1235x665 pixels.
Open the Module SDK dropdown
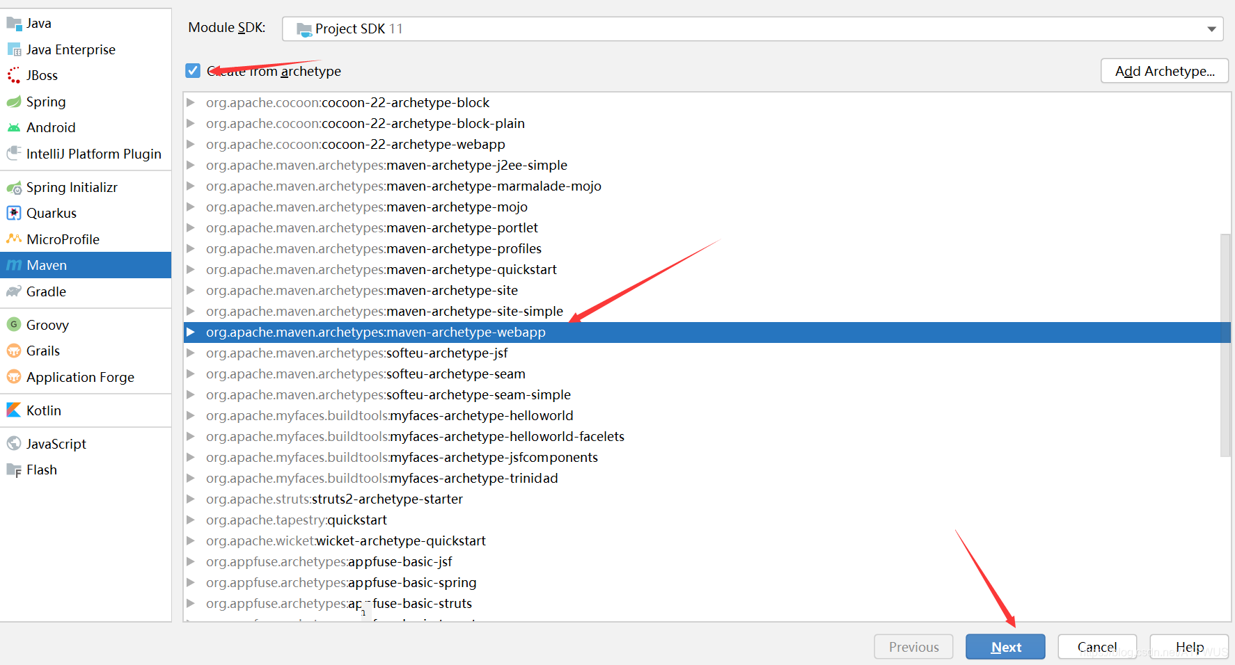click(x=753, y=29)
